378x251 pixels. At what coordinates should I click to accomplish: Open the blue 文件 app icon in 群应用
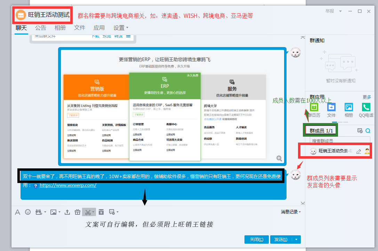click(x=331, y=107)
